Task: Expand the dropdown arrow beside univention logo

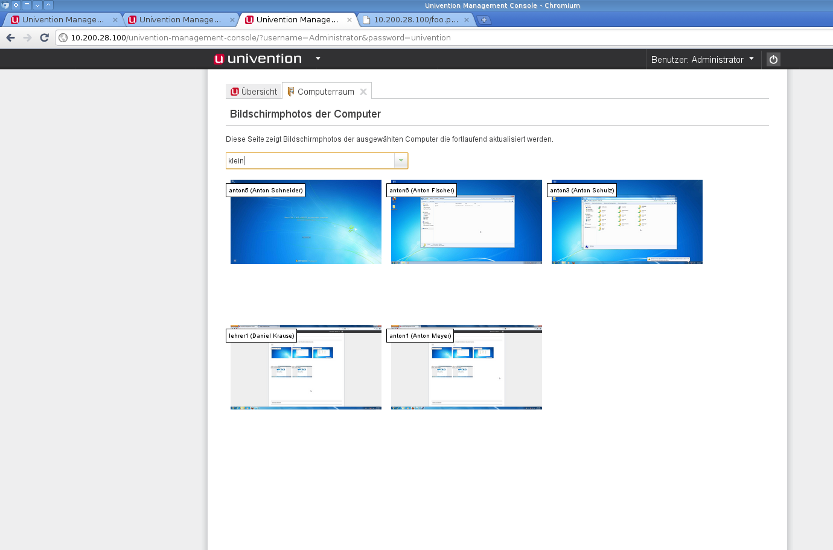Action: click(318, 58)
